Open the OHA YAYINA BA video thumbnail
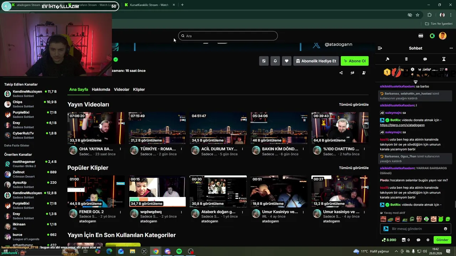 [x=96, y=128]
